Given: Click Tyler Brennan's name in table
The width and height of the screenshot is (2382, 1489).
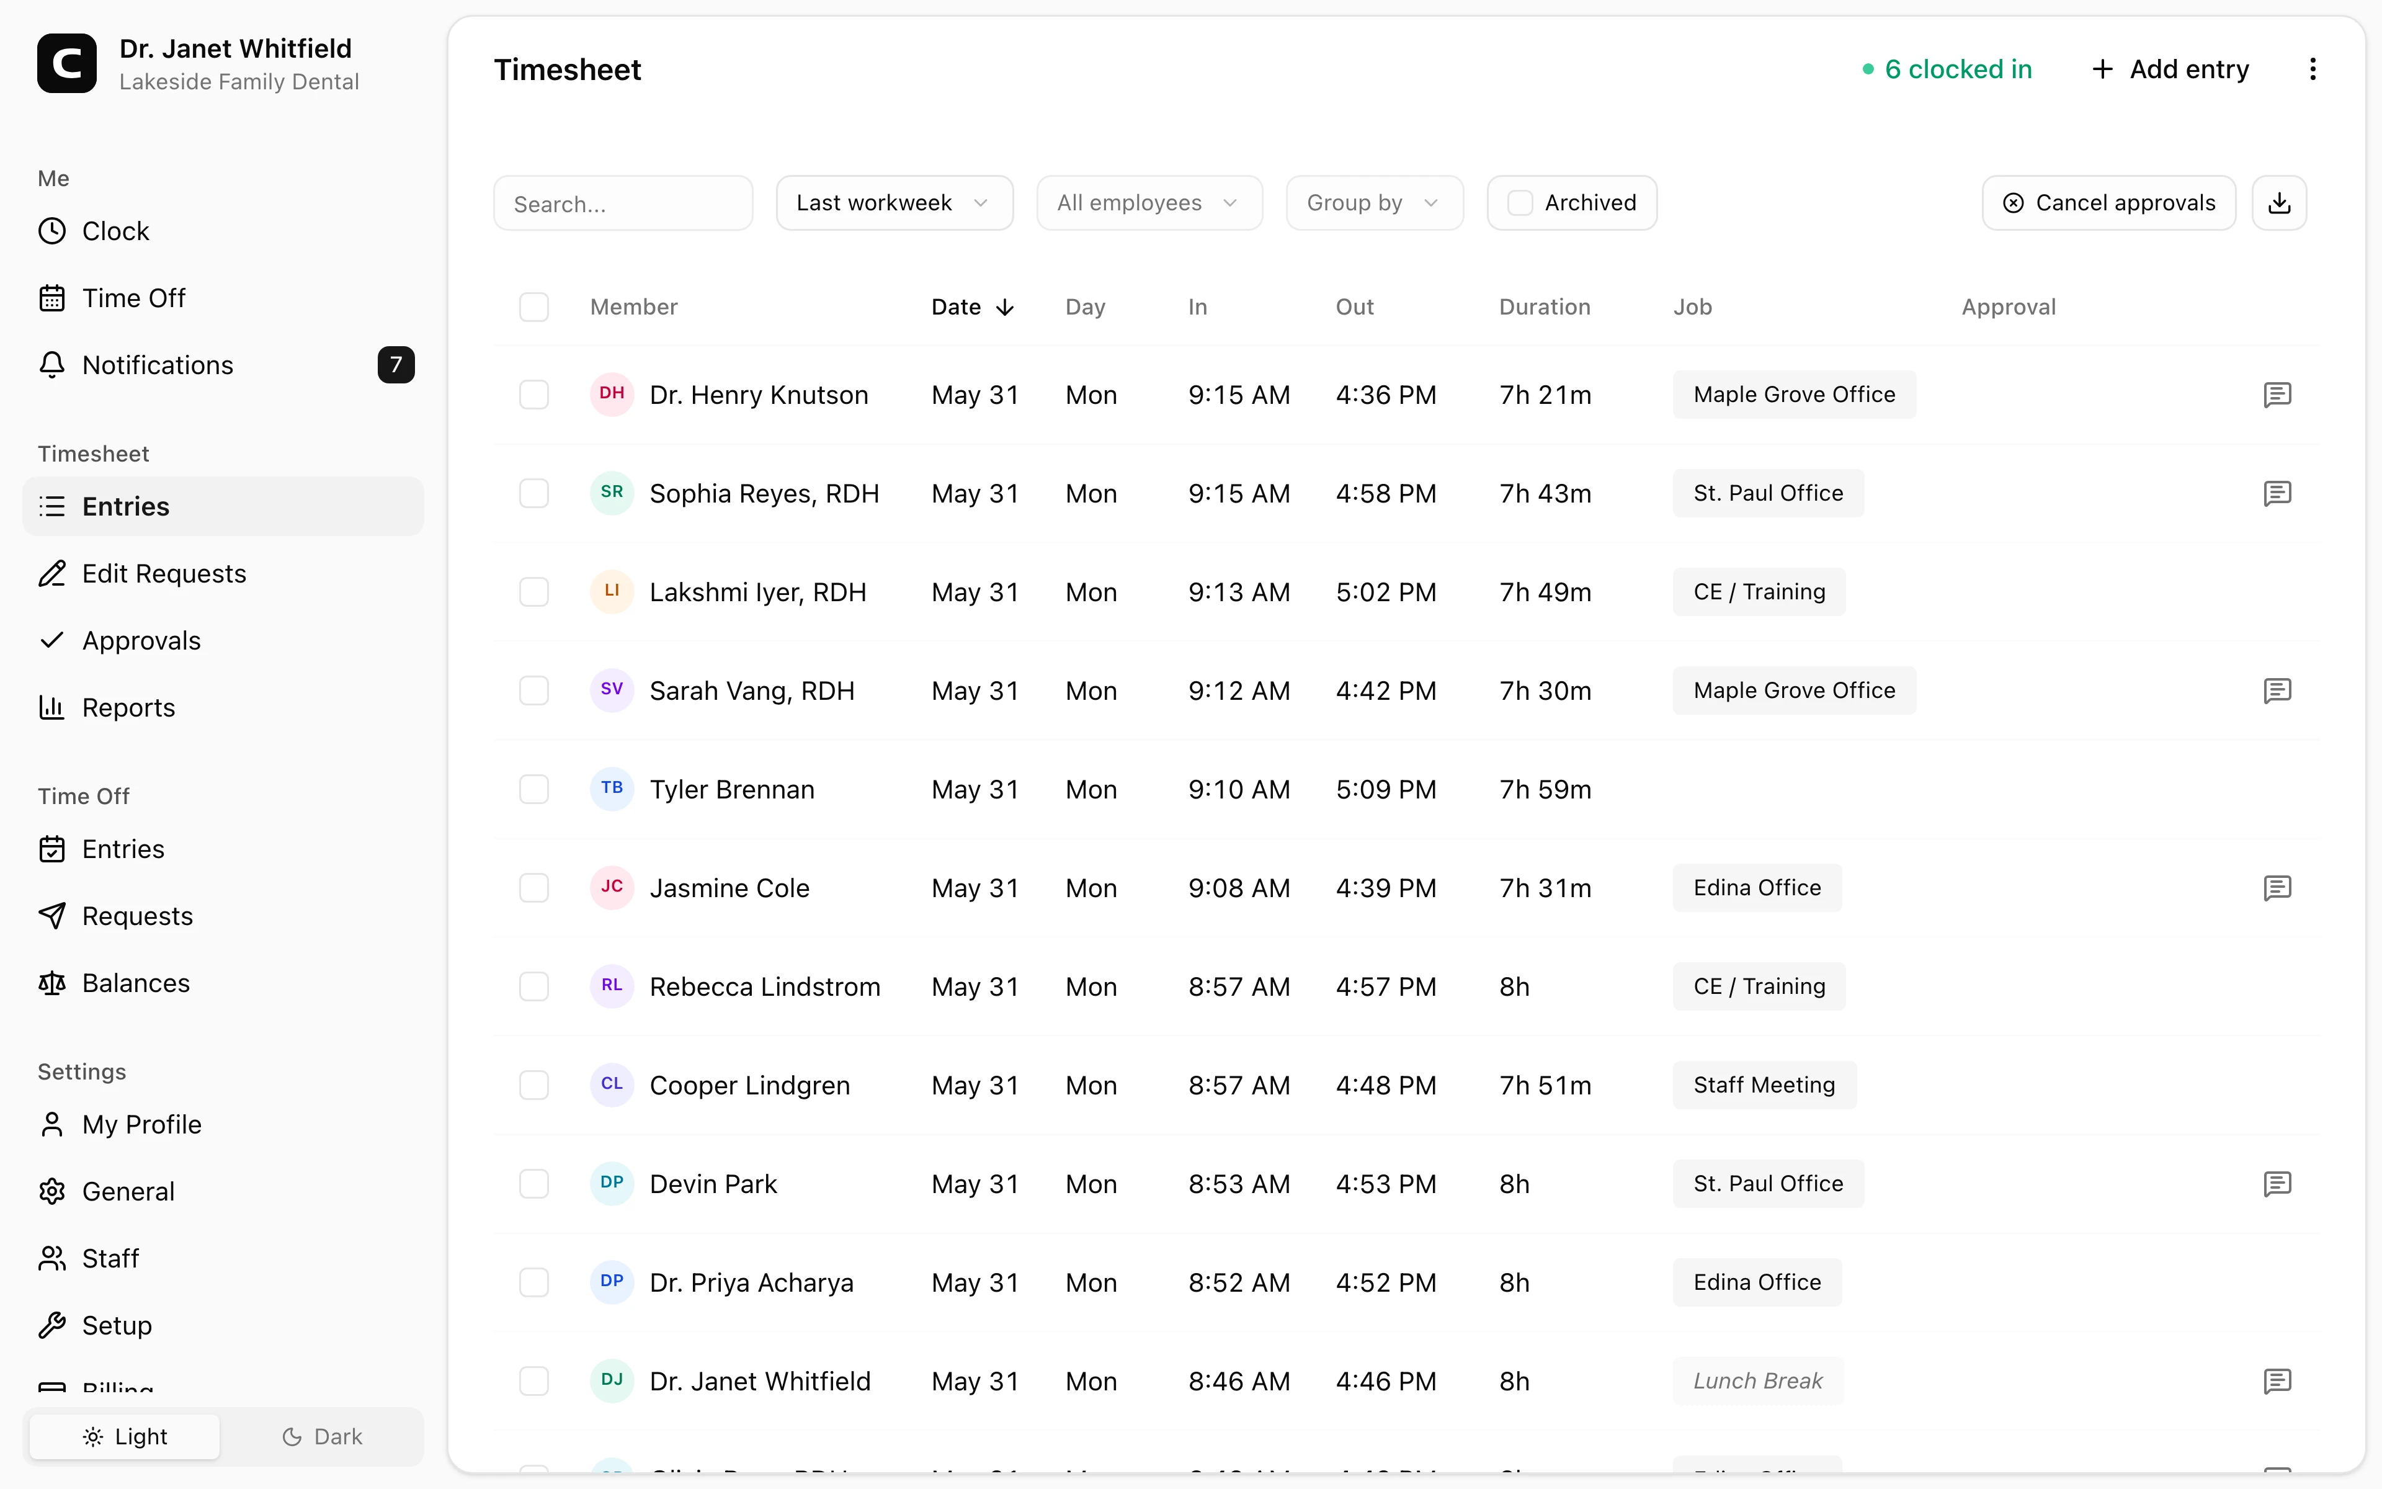Looking at the screenshot, I should click(x=731, y=790).
